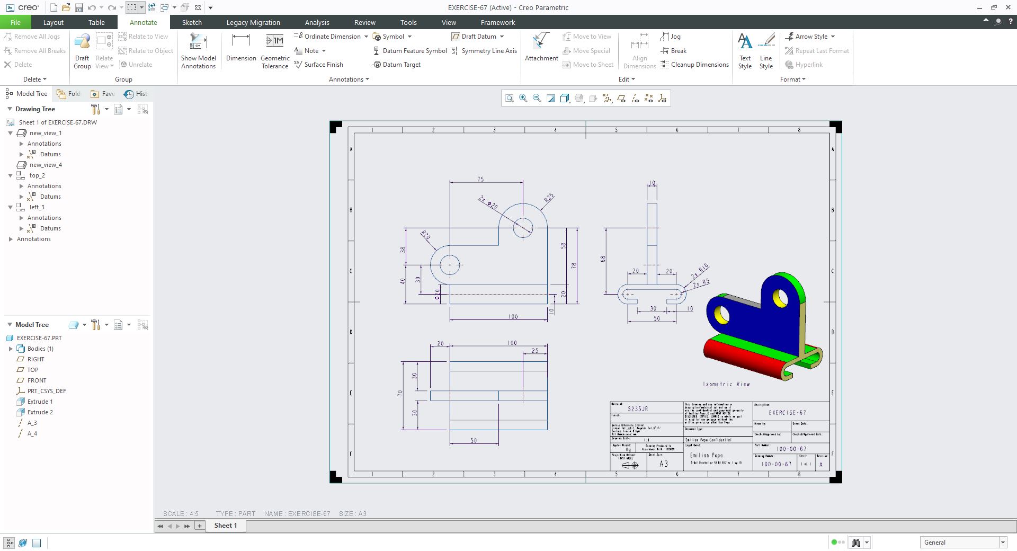Add a new sheet with plus button
The image size is (1017, 551).
click(x=200, y=526)
